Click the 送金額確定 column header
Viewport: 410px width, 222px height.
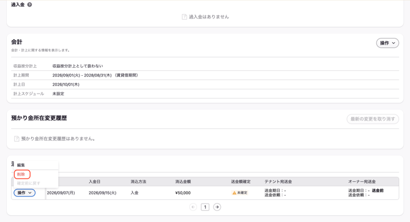tap(241, 182)
